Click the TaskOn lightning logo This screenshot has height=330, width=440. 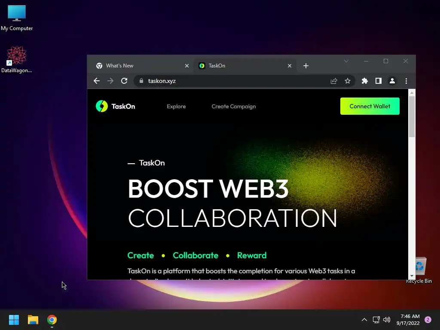[101, 106]
